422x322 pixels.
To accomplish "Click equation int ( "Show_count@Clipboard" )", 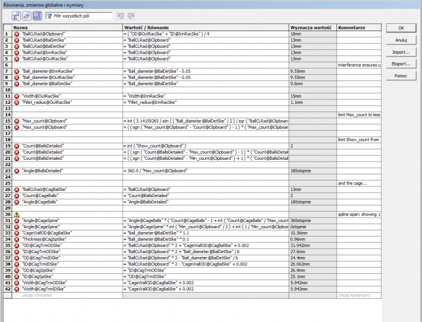I will [x=155, y=146].
